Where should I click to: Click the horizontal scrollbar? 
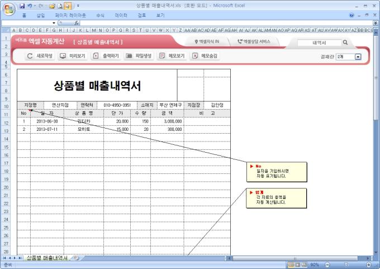pyautogui.click(x=295, y=258)
